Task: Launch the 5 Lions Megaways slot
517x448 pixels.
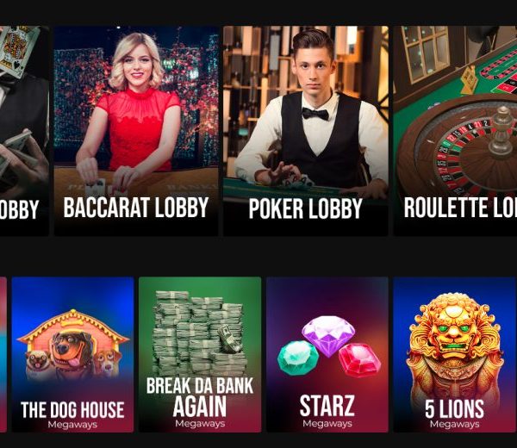Action: (455, 354)
